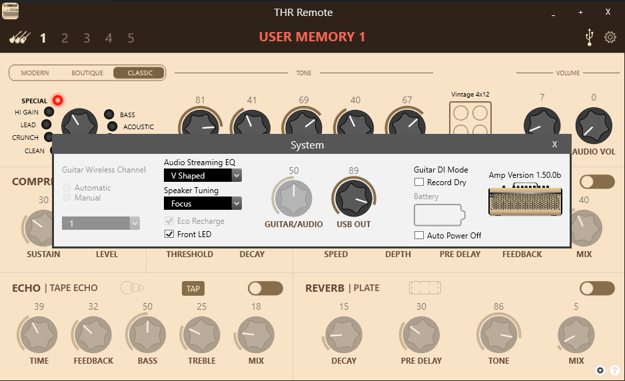Viewport: 625px width, 381px height.
Task: Toggle the Record Dry checkbox
Action: 419,182
